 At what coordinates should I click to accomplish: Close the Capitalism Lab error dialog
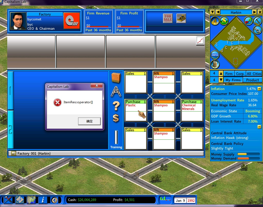(x=97, y=85)
